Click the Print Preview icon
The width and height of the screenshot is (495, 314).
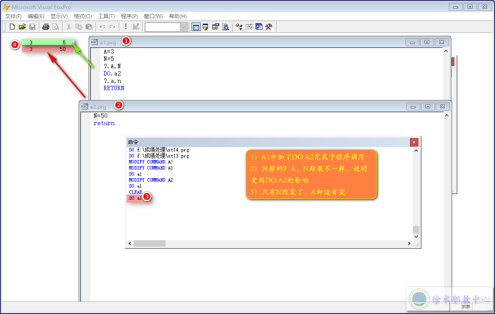pos(56,27)
